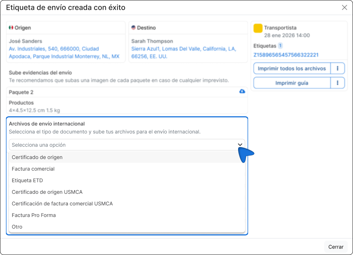Click the Etiquetas count badge

(x=280, y=46)
